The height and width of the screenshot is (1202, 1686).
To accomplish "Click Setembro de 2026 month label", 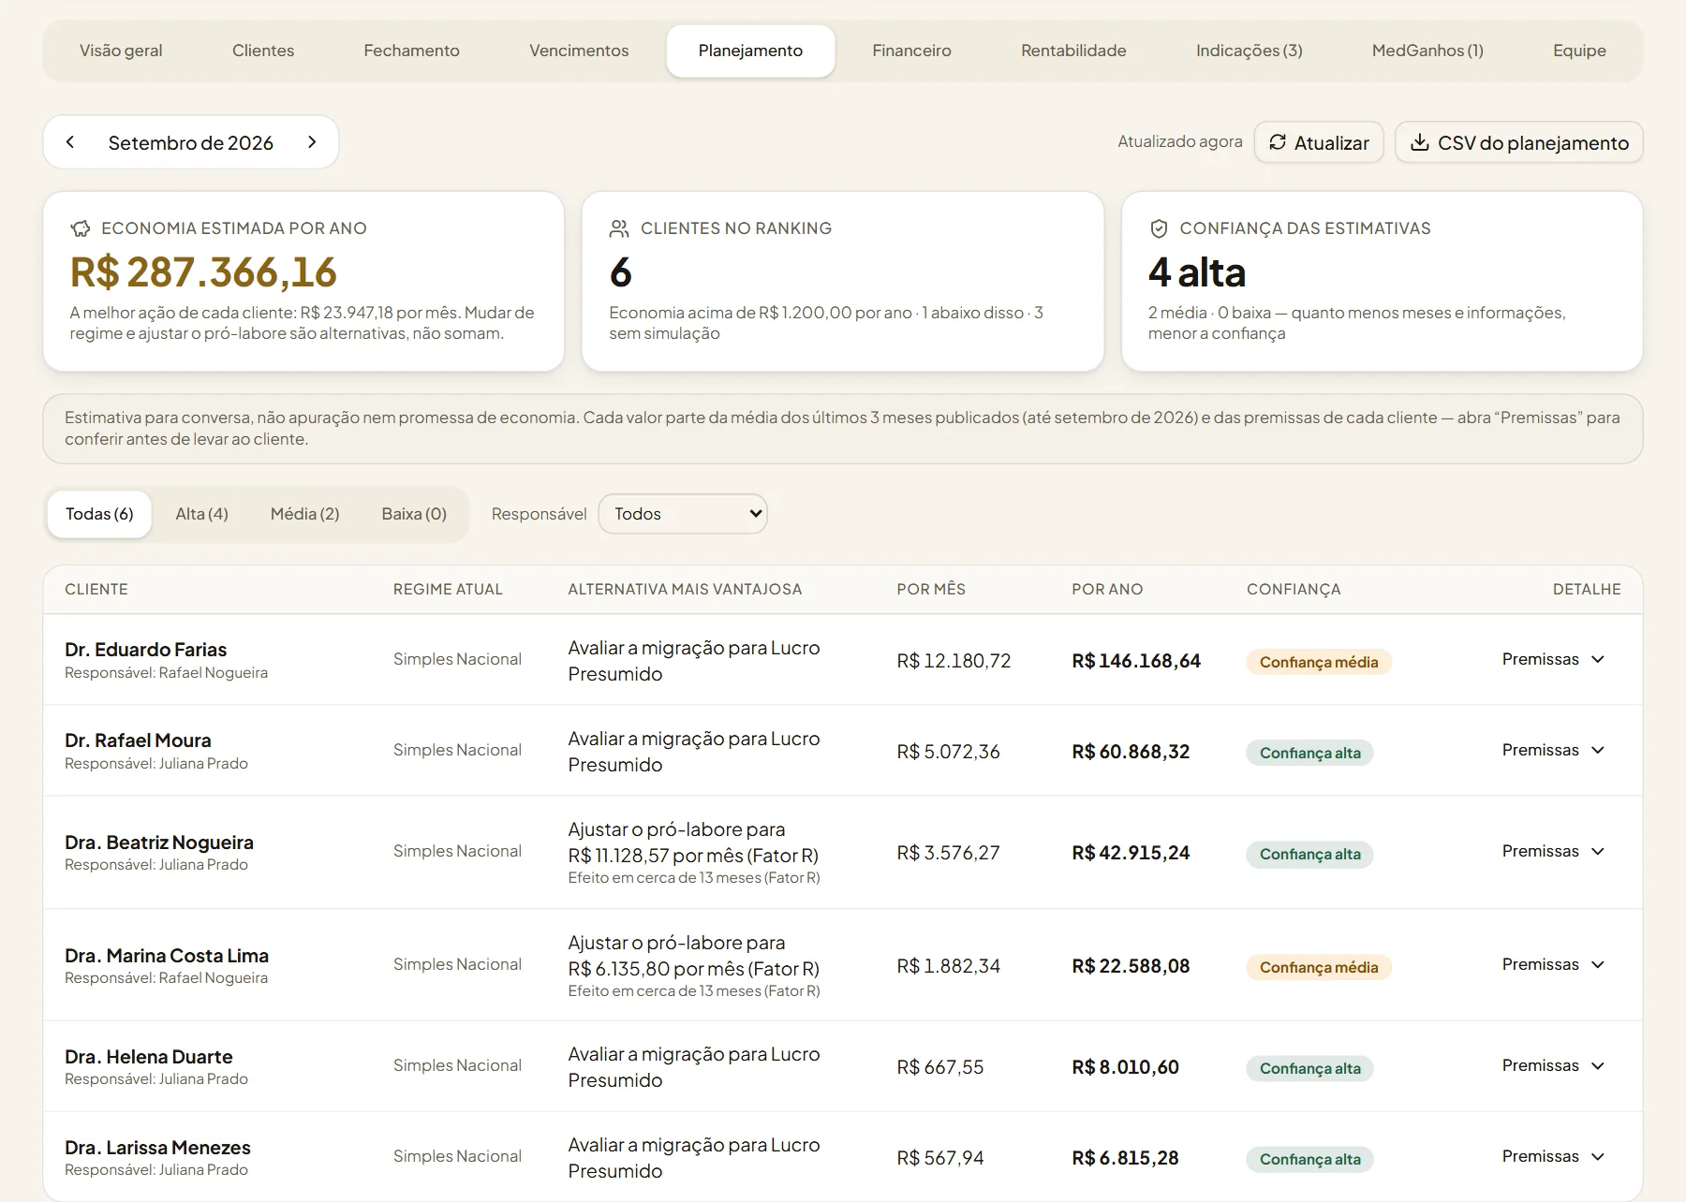I will click(x=191, y=142).
